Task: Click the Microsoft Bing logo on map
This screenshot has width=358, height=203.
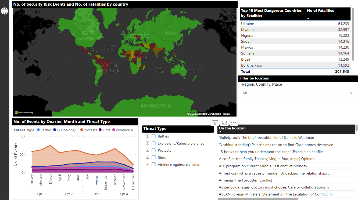Action: click(x=24, y=113)
